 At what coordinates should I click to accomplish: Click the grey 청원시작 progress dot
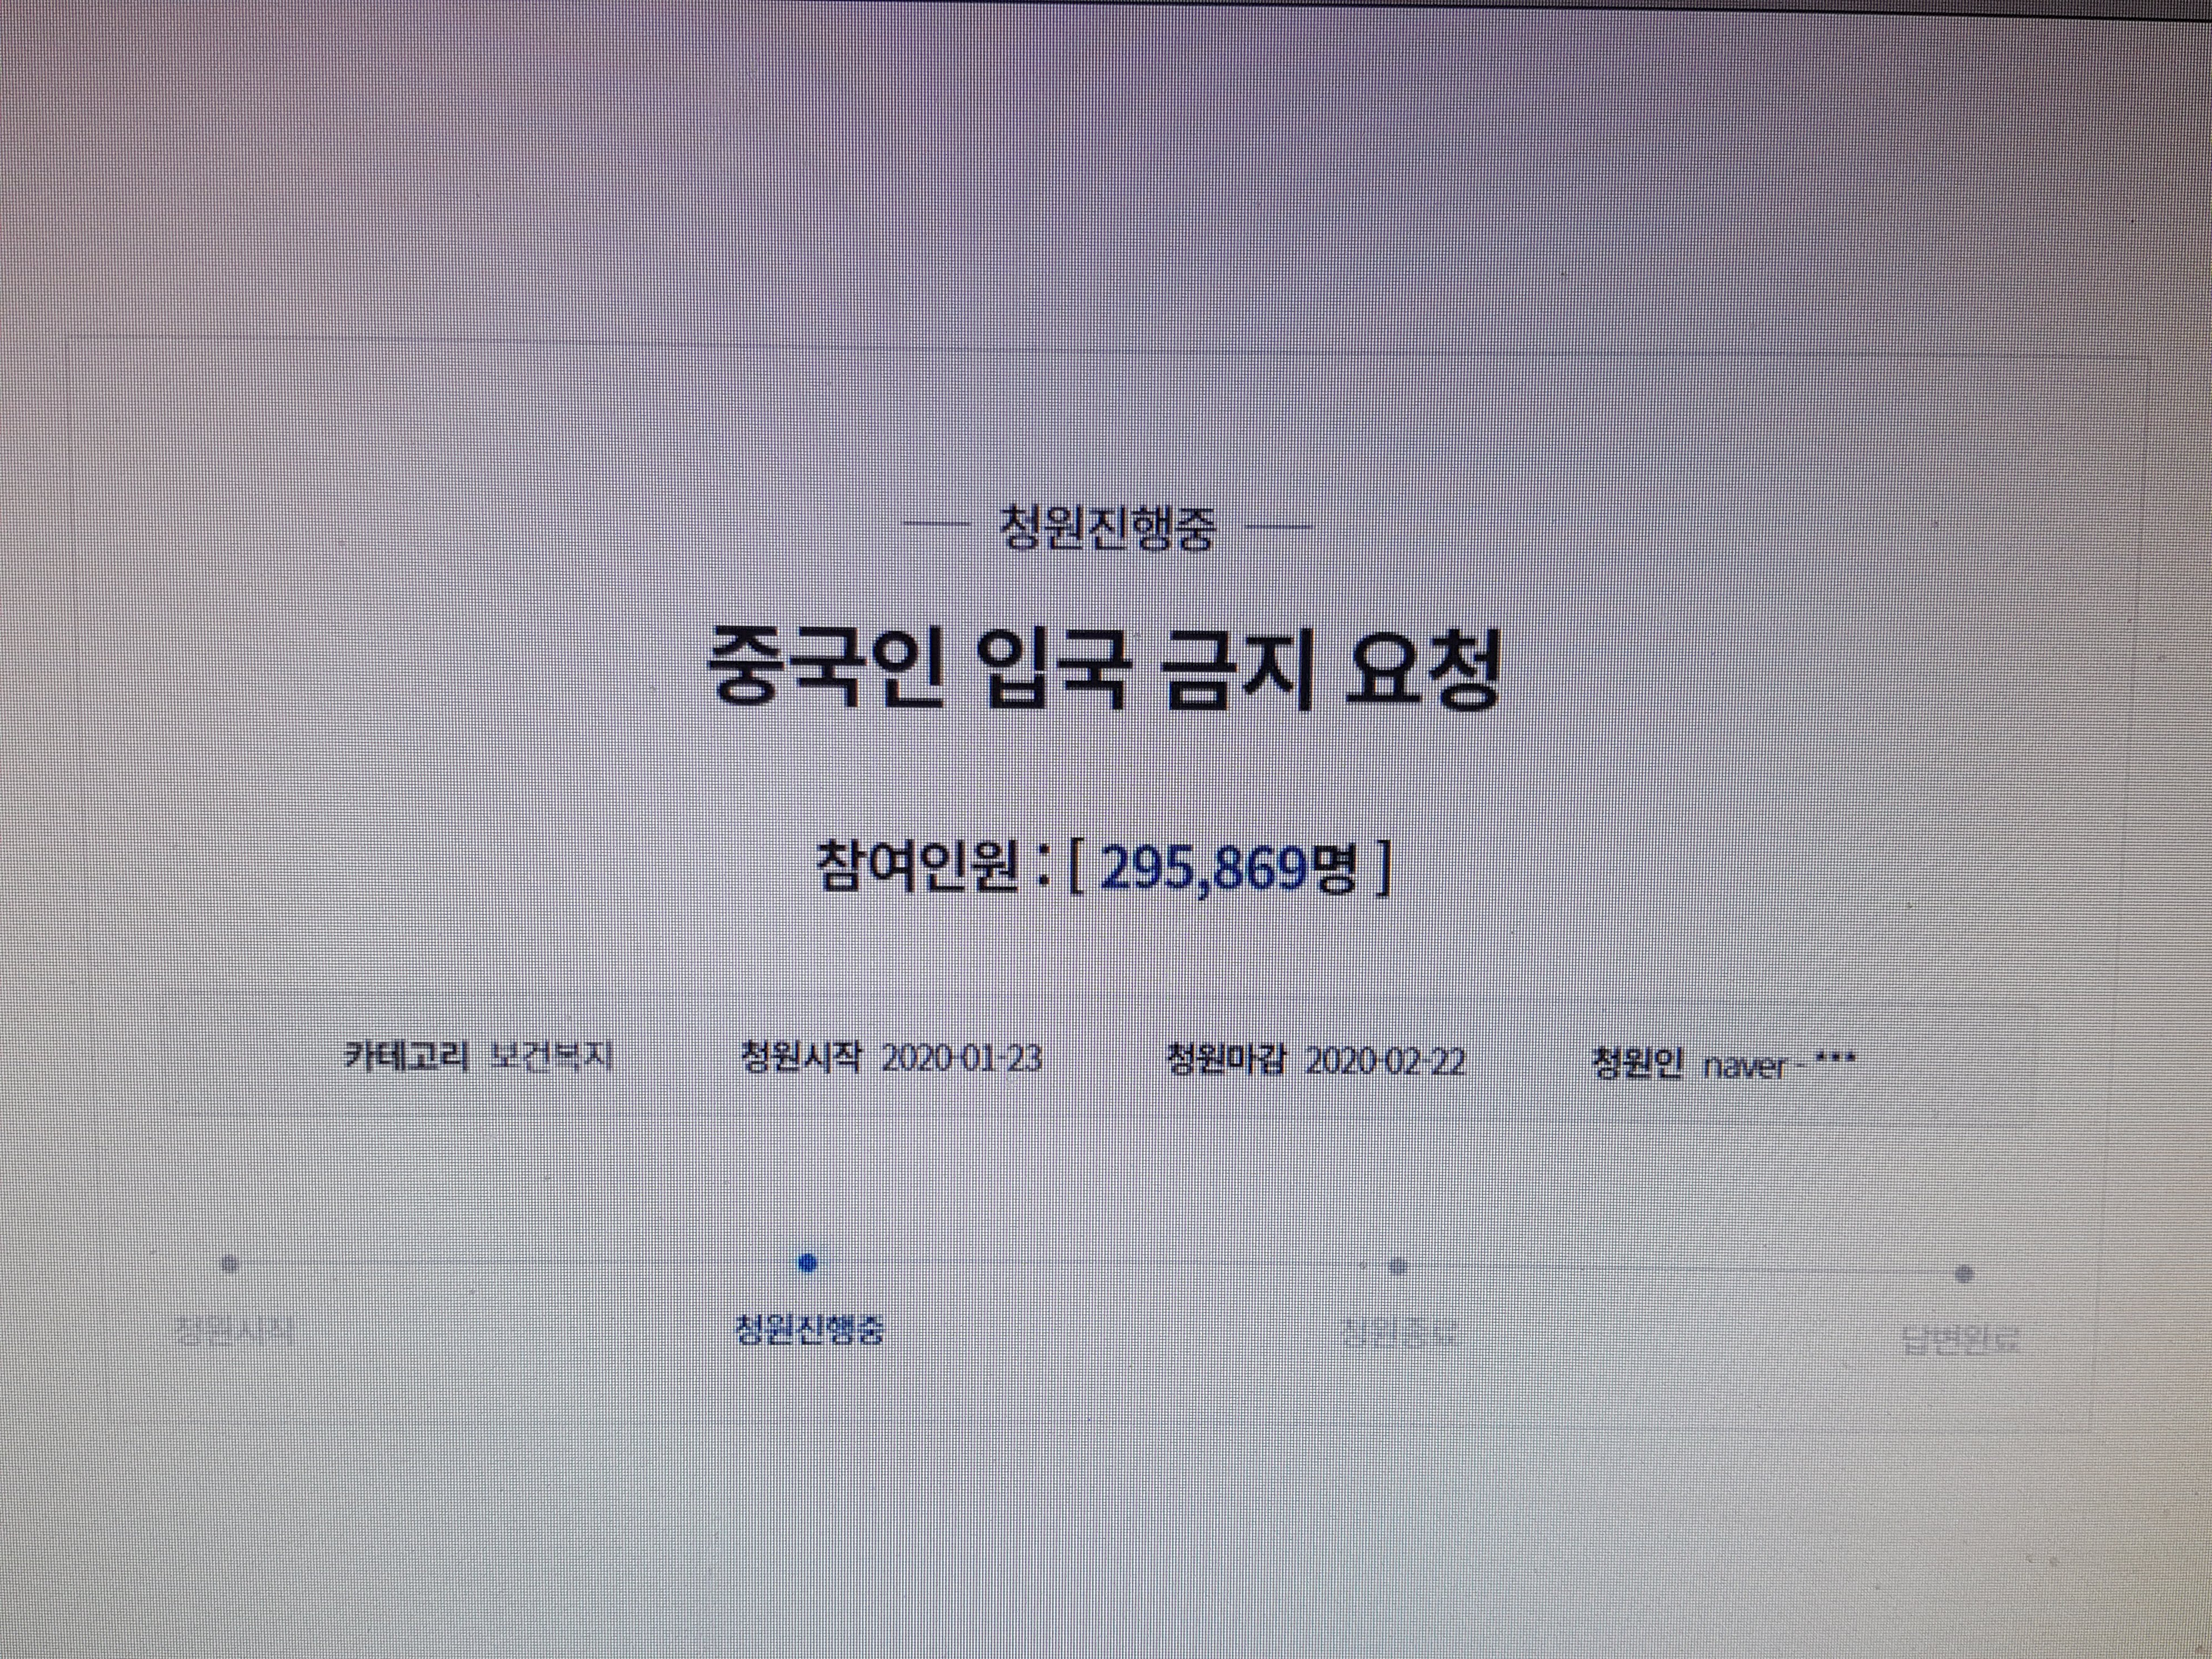click(229, 1264)
